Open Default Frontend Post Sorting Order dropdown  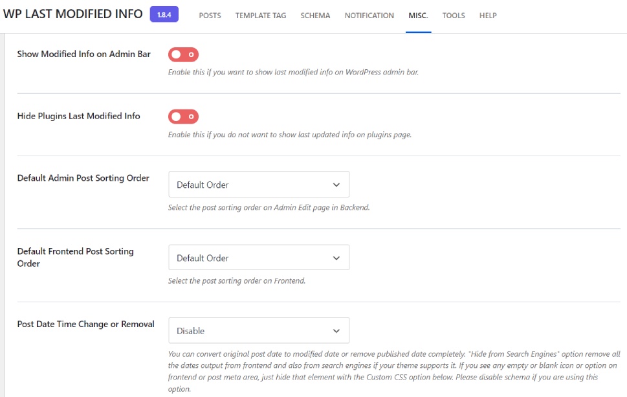click(259, 258)
